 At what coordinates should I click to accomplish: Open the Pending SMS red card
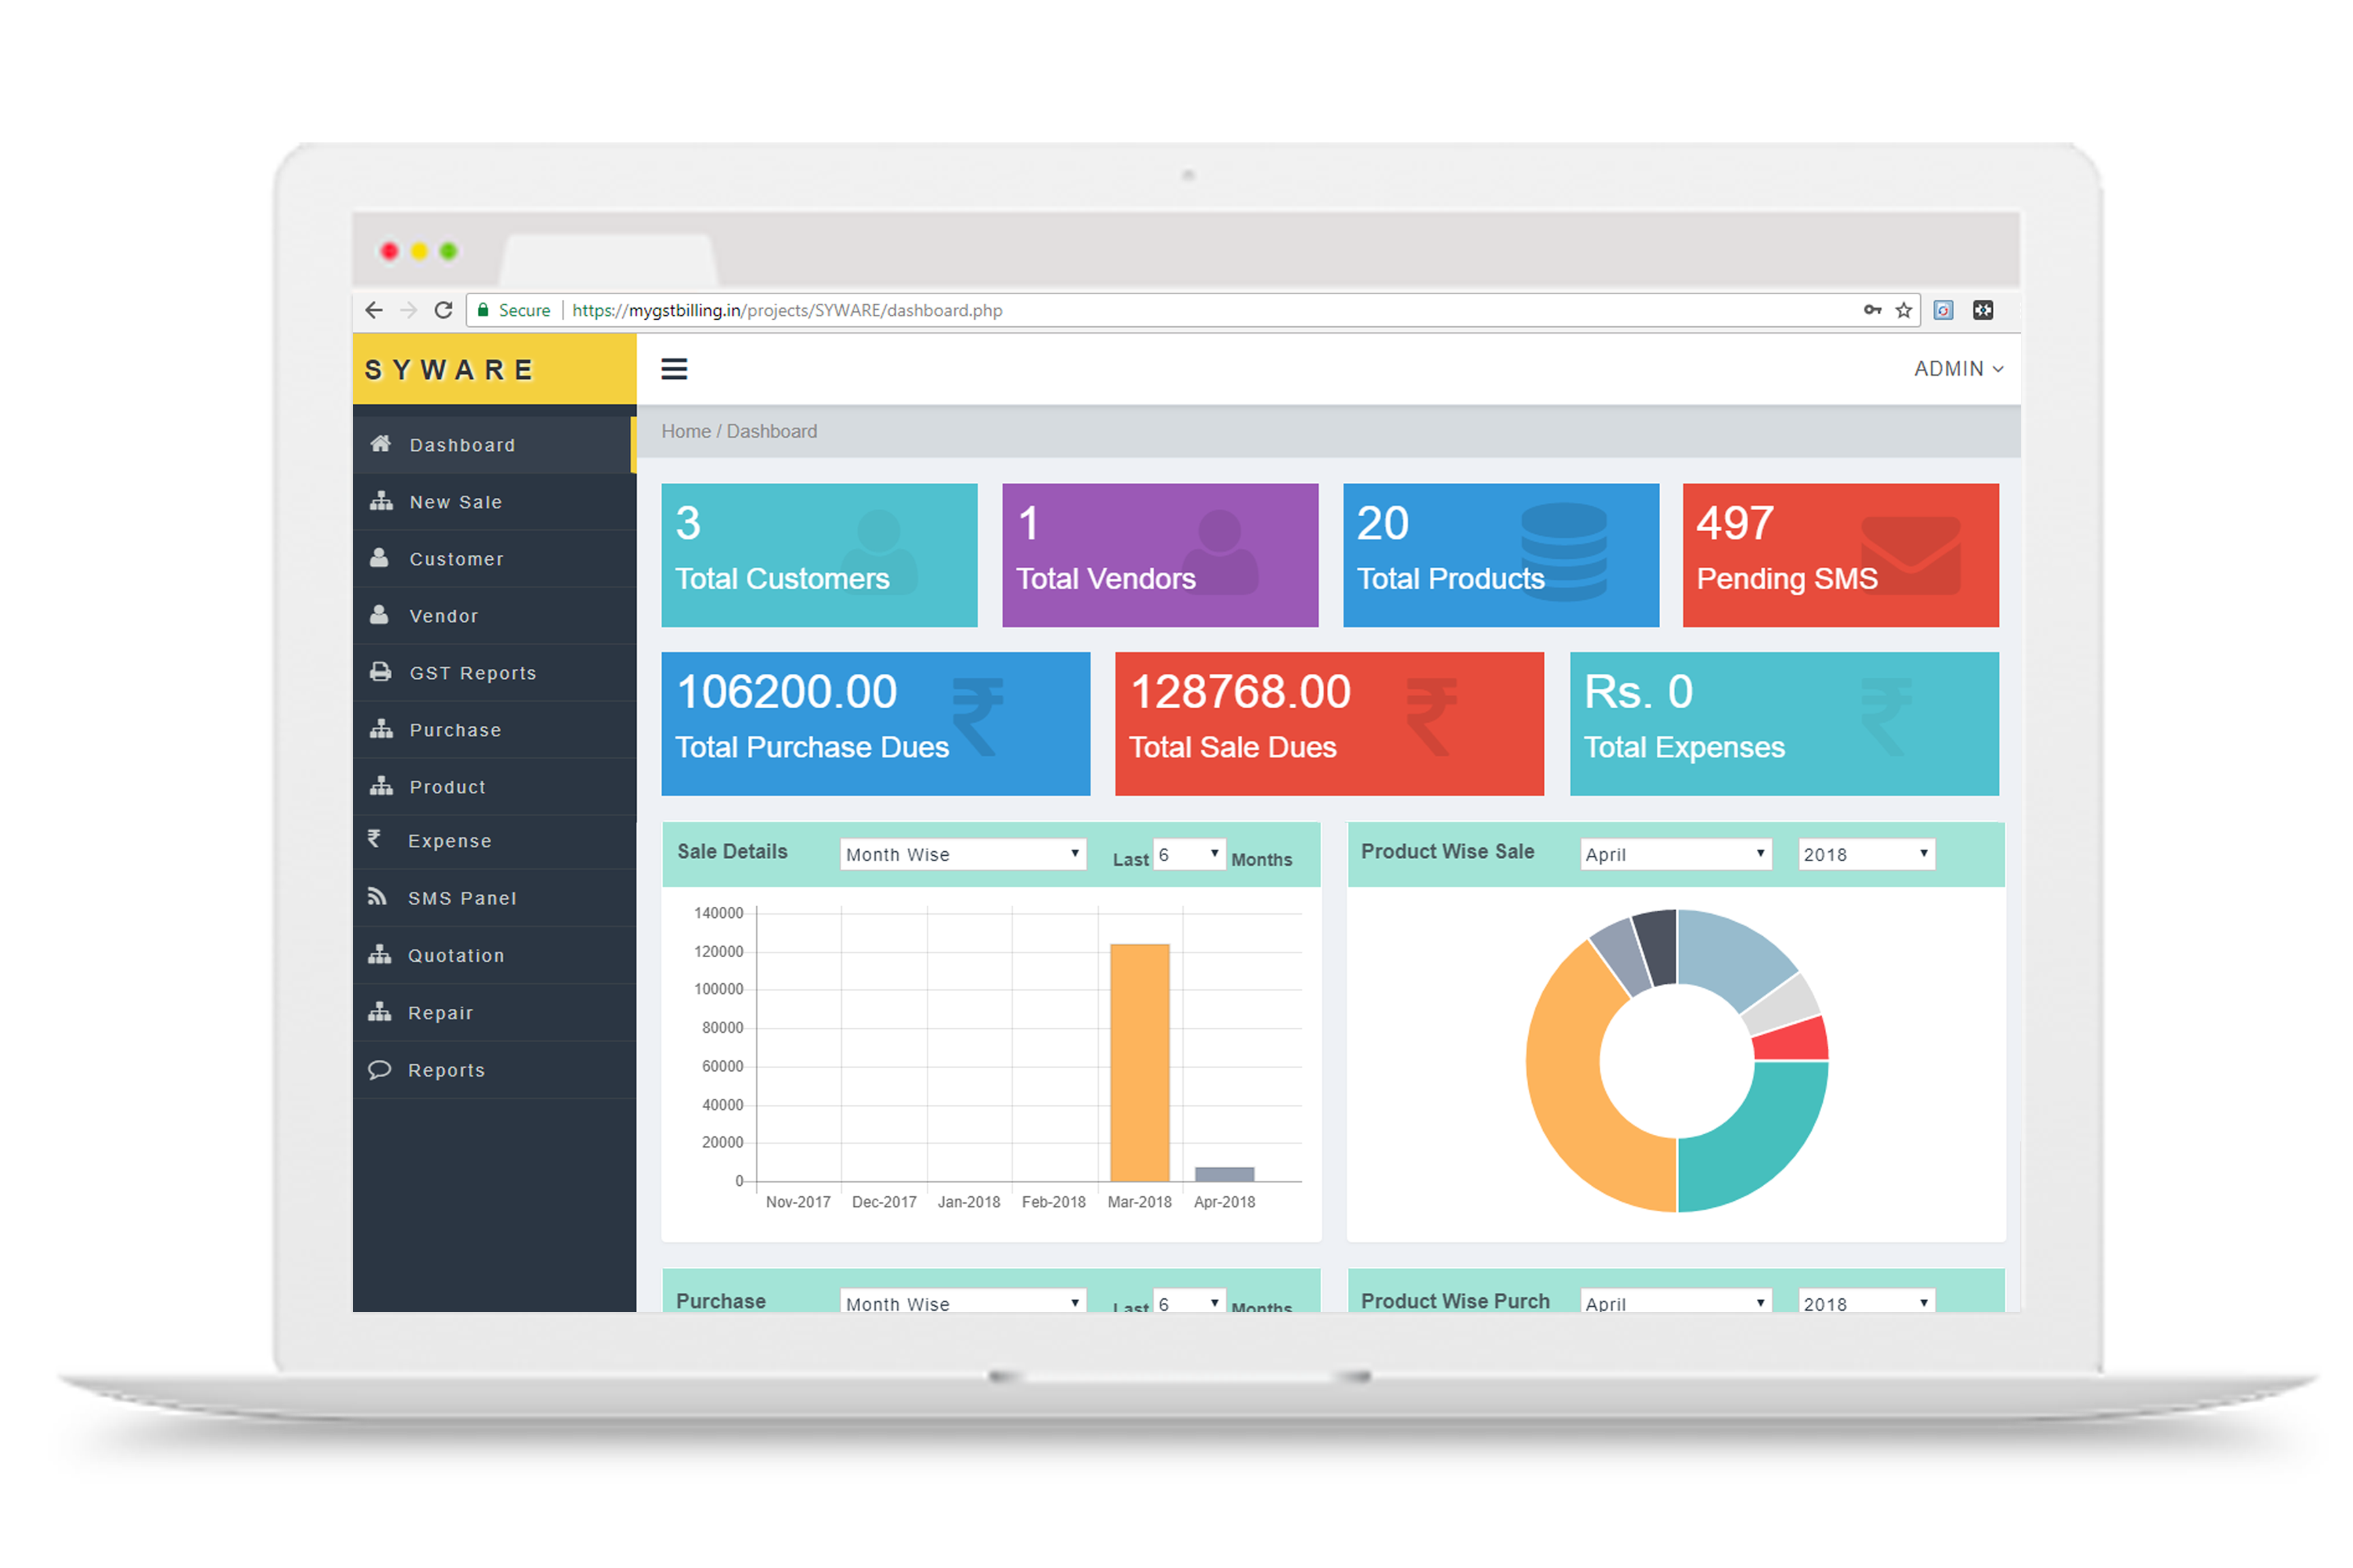[1840, 555]
